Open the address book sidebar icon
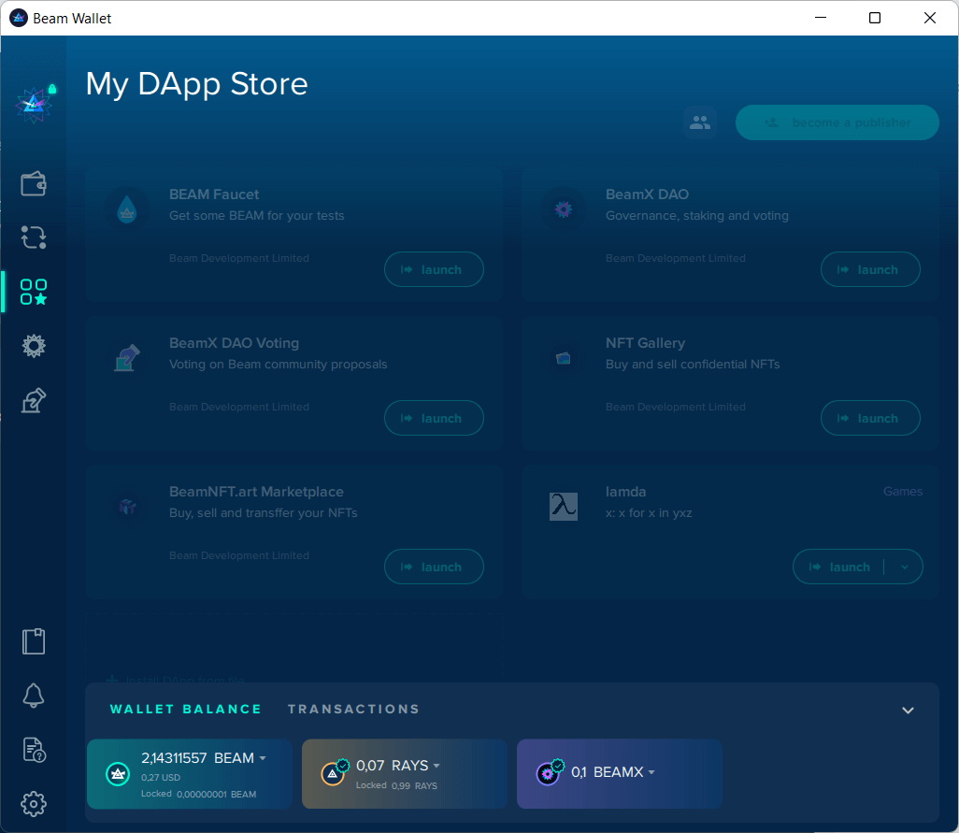The image size is (959, 833). pyautogui.click(x=34, y=641)
